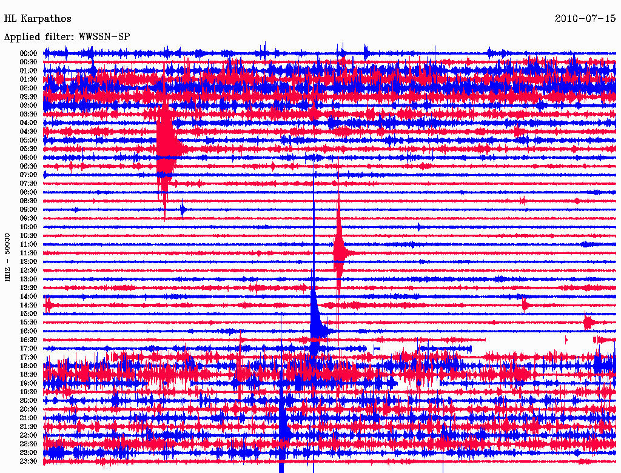Click the '05:30' time label
This screenshot has width=621, height=473.
pyautogui.click(x=28, y=149)
